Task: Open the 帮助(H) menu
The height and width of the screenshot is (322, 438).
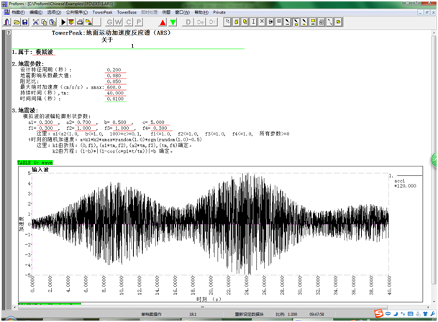Action: 201,12
